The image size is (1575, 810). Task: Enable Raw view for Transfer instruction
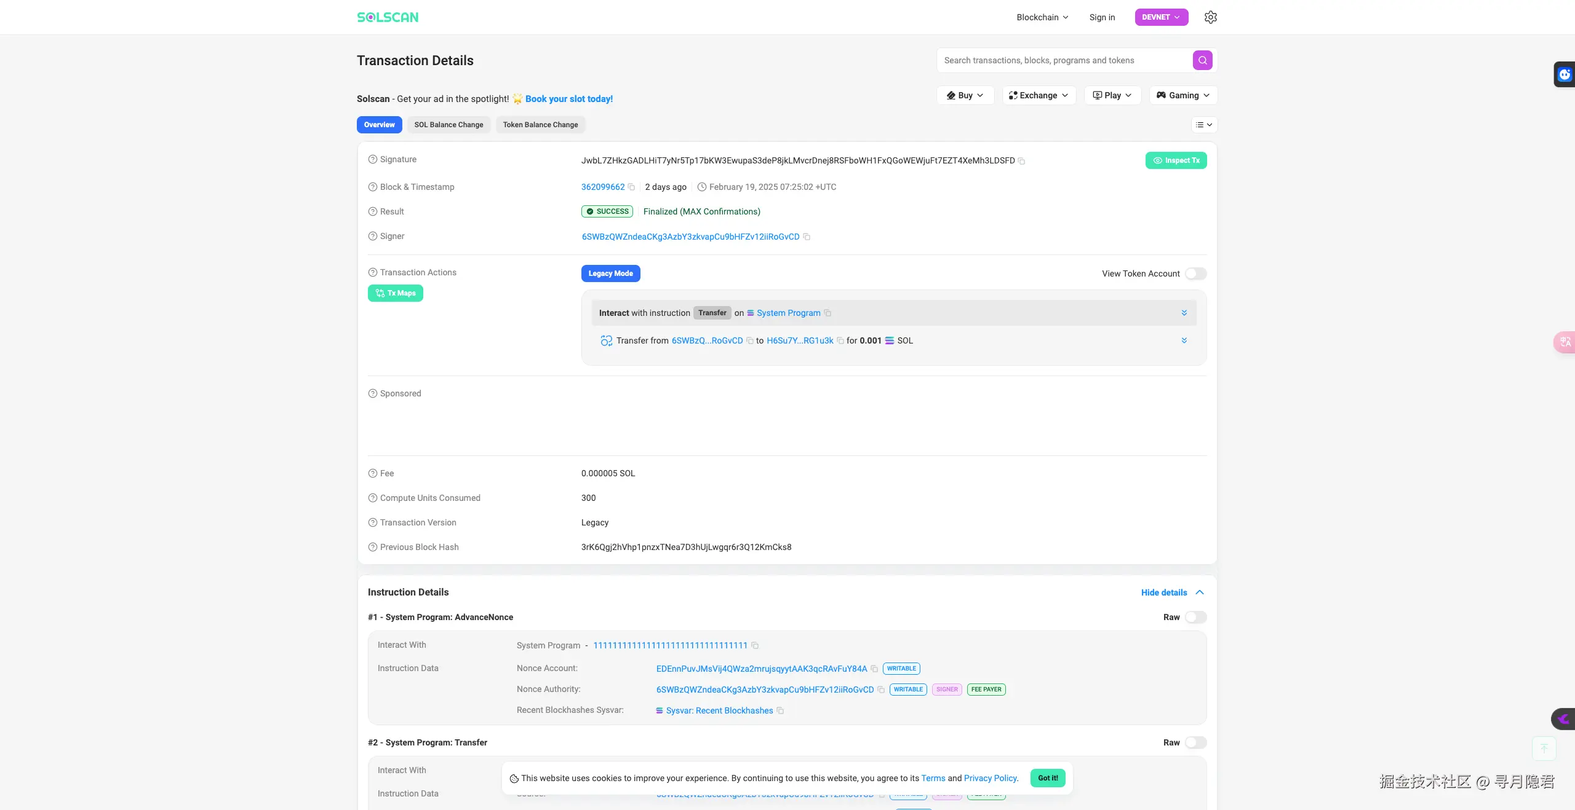1195,743
